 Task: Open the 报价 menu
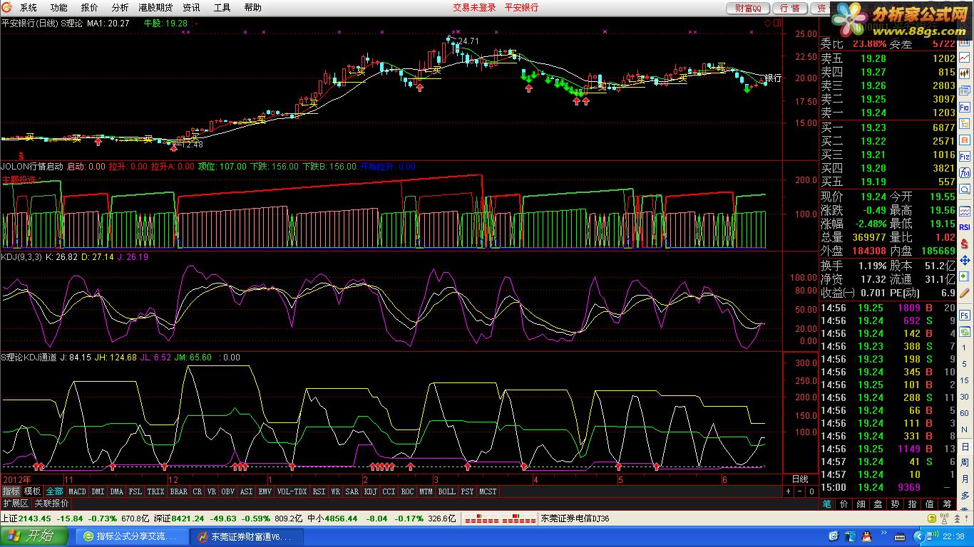90,8
